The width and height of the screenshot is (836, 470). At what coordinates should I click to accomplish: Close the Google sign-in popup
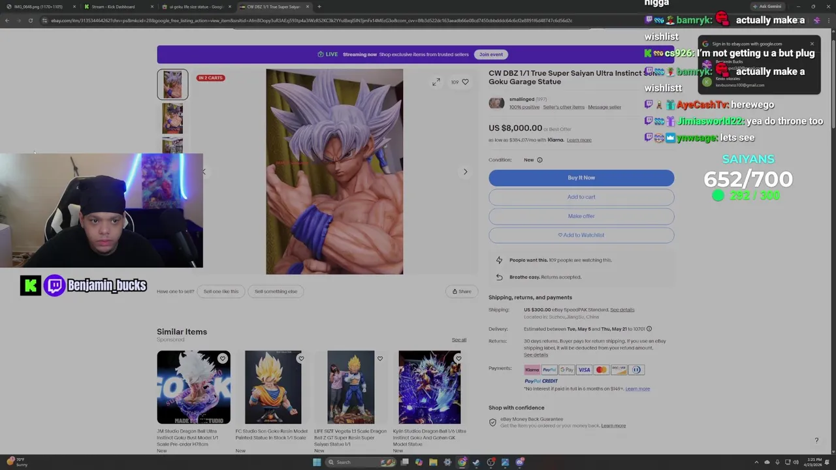pyautogui.click(x=812, y=44)
